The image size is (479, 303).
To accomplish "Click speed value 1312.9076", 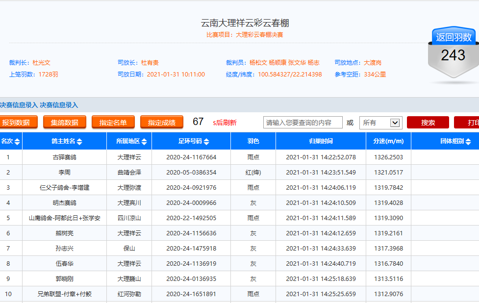I will click(x=389, y=294).
